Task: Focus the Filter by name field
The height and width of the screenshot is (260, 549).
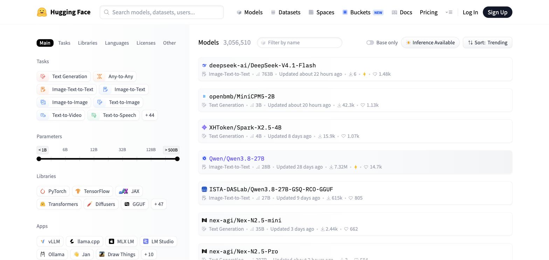Action: pos(300,43)
